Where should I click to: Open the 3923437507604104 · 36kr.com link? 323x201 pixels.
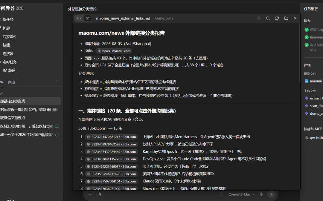click(111, 181)
